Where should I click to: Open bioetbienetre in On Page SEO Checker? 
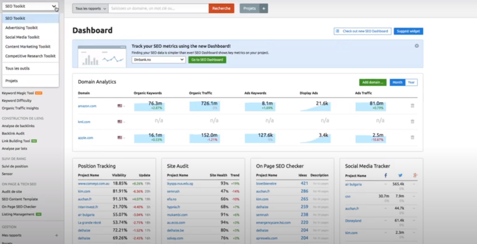pos(266,184)
